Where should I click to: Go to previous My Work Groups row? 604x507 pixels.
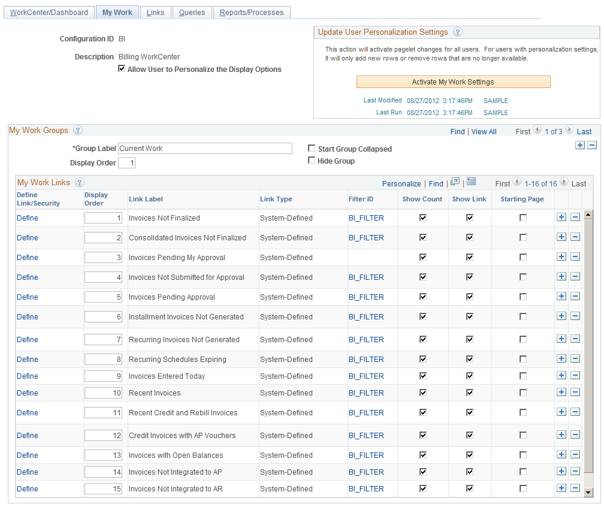coord(537,130)
